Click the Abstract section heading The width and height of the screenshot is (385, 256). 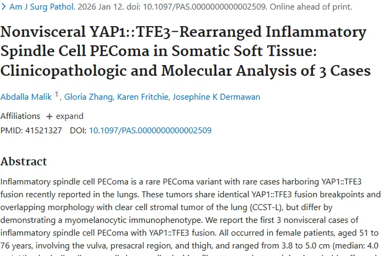[x=24, y=161]
